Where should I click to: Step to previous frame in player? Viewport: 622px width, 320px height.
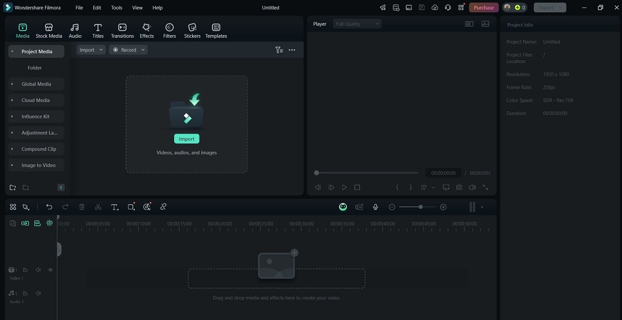point(318,187)
